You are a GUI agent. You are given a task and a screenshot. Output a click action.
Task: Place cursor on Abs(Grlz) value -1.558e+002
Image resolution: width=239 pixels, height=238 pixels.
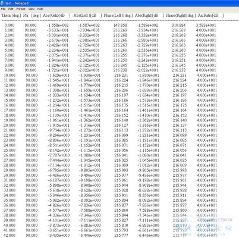58,26
